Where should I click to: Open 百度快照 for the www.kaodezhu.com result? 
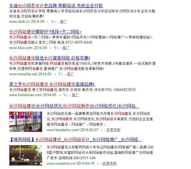coord(113,130)
